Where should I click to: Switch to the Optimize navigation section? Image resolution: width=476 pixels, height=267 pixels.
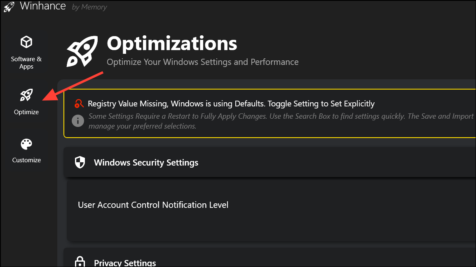(26, 102)
